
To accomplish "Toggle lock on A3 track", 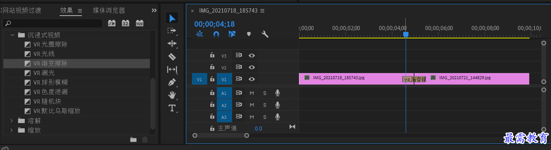I will point(212,117).
